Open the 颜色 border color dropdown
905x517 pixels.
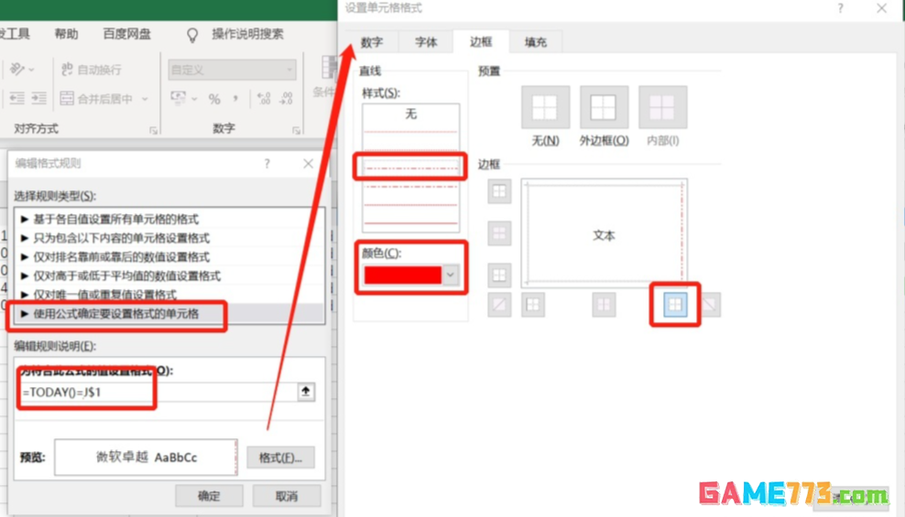[451, 275]
